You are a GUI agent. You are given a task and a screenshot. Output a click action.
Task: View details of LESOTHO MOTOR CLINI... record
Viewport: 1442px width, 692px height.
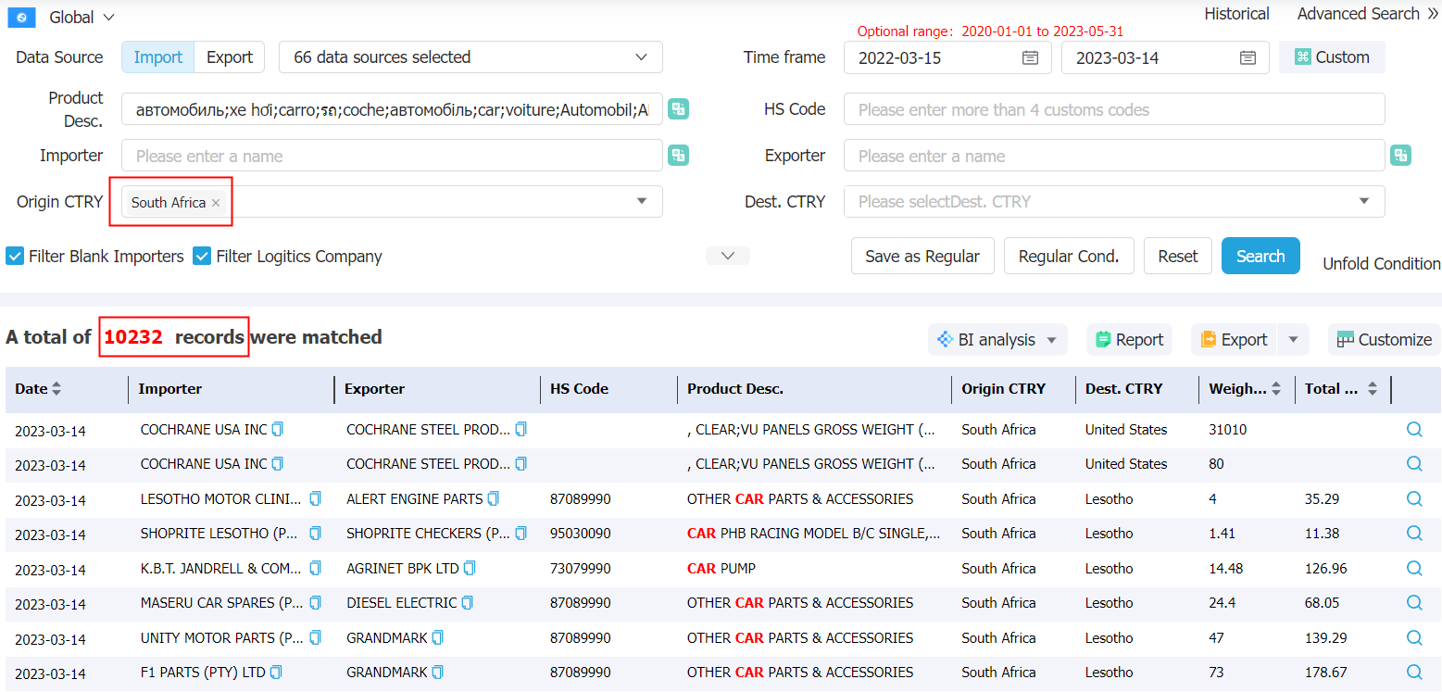click(x=1414, y=498)
